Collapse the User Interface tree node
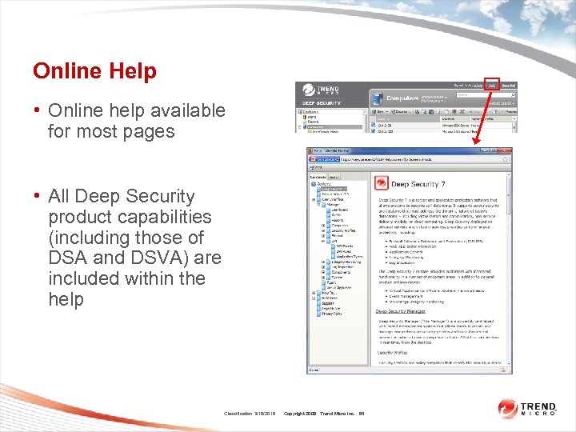 click(314, 199)
